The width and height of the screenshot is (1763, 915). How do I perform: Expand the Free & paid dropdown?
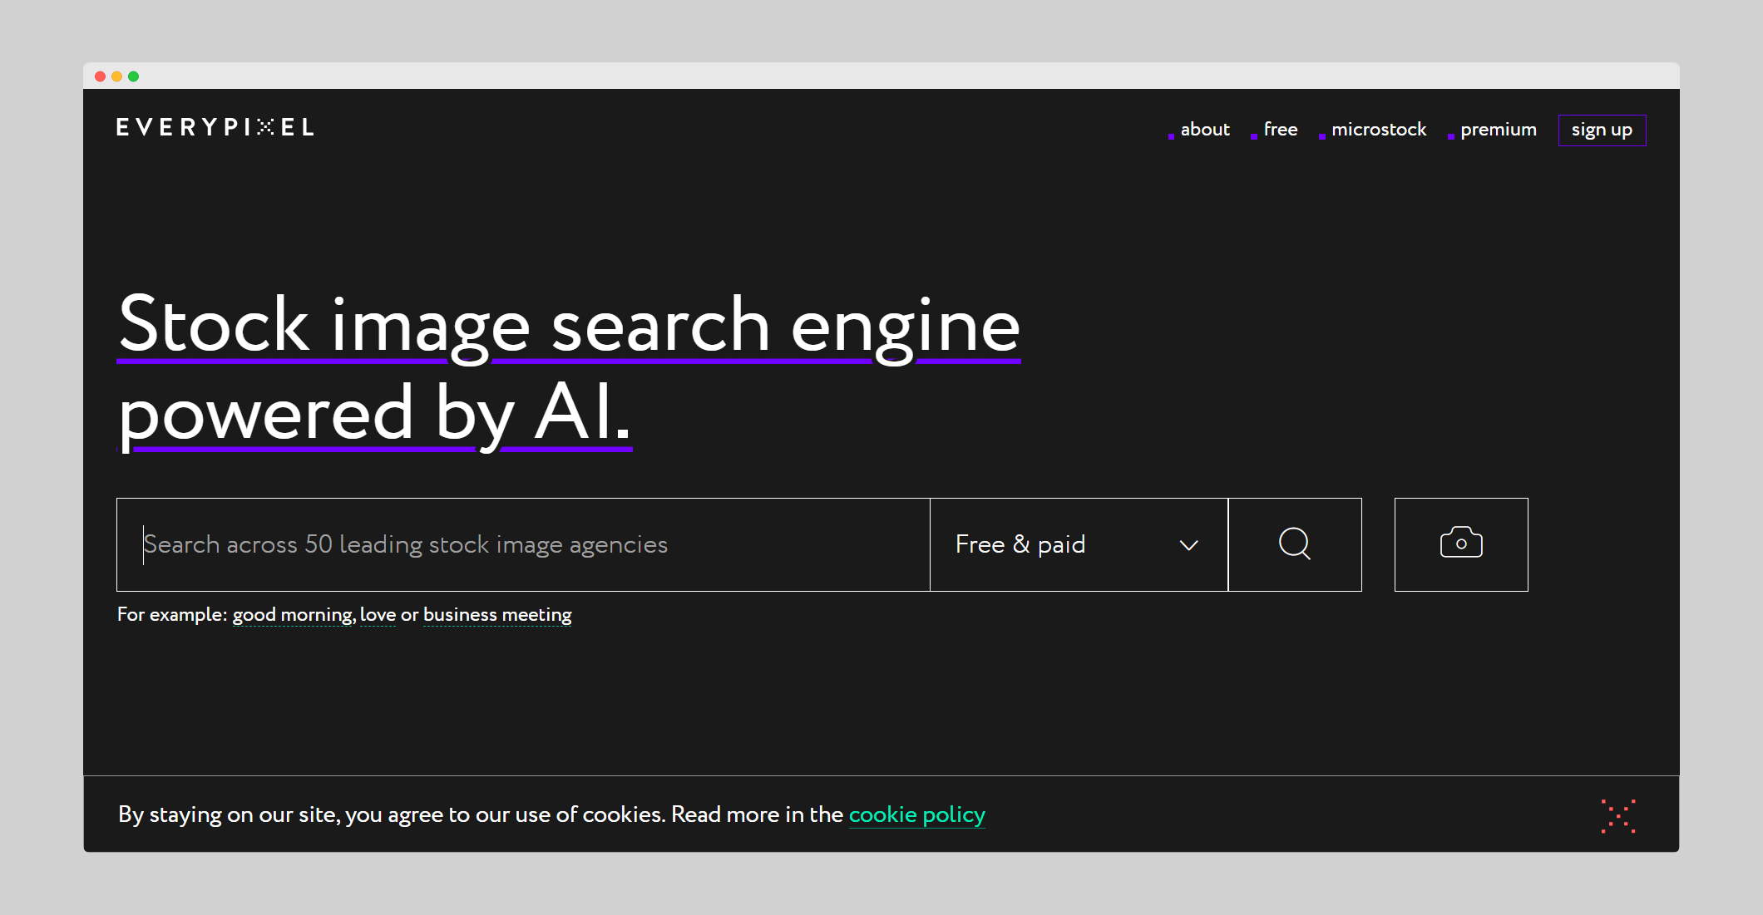(x=1079, y=544)
